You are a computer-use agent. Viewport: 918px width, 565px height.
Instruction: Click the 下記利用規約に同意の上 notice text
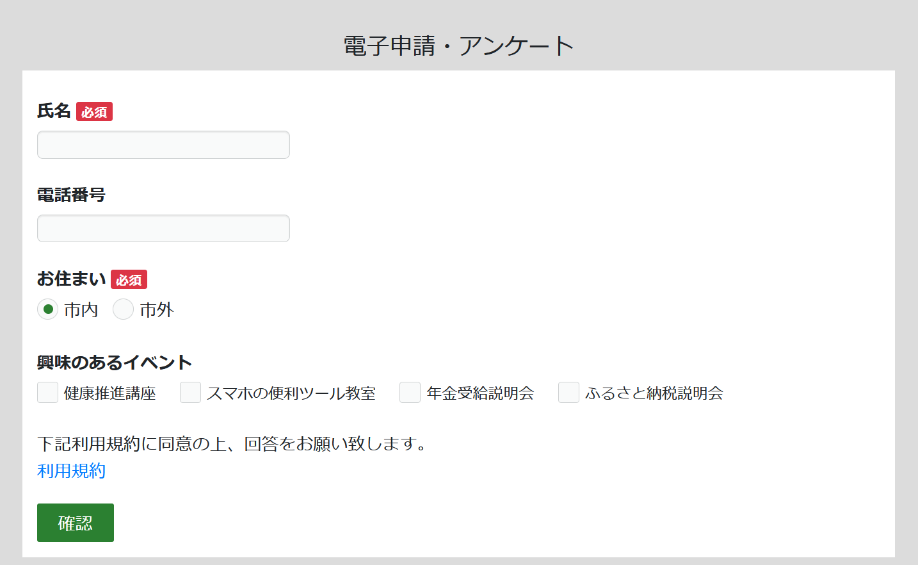[x=234, y=443]
